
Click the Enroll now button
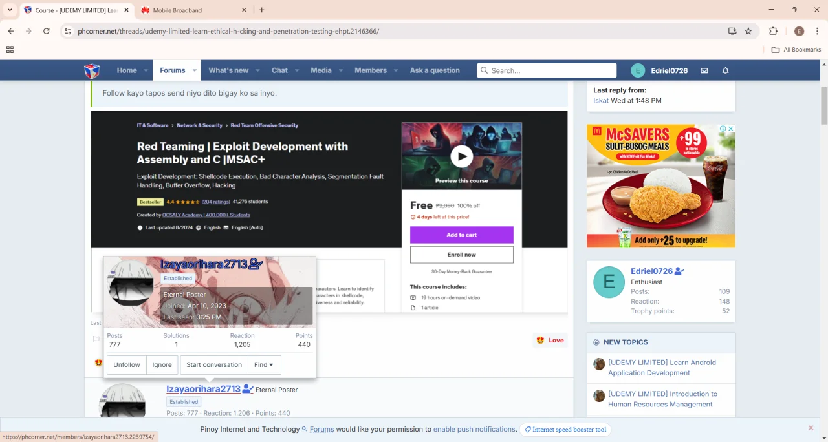coord(462,255)
